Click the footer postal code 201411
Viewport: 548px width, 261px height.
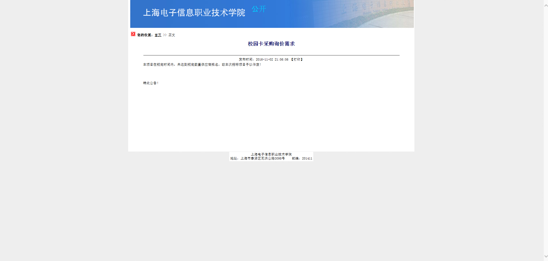click(x=307, y=158)
